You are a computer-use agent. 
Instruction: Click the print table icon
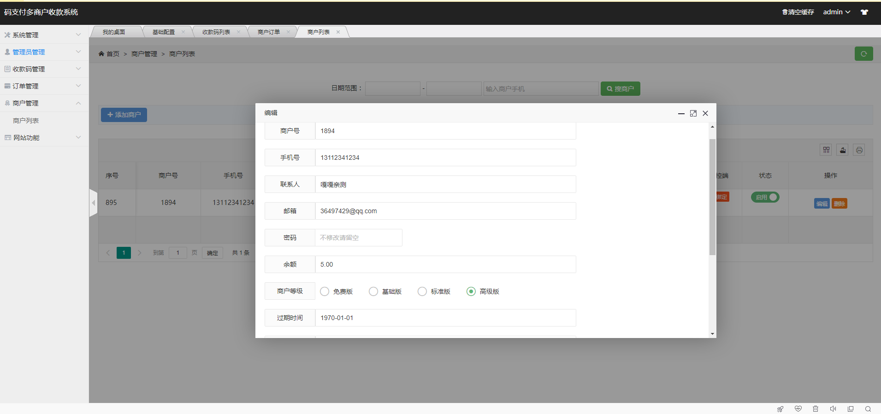click(859, 150)
